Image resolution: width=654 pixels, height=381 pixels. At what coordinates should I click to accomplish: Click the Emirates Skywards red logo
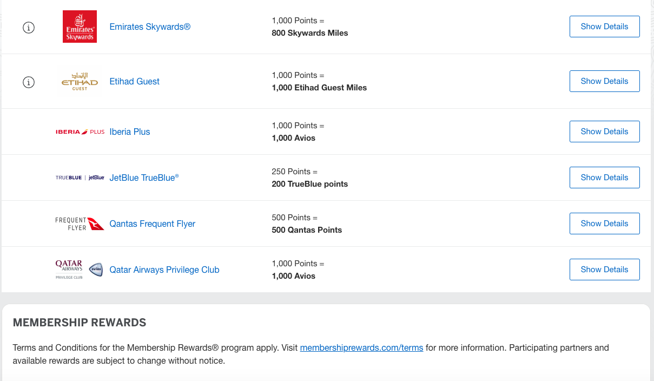pos(80,27)
